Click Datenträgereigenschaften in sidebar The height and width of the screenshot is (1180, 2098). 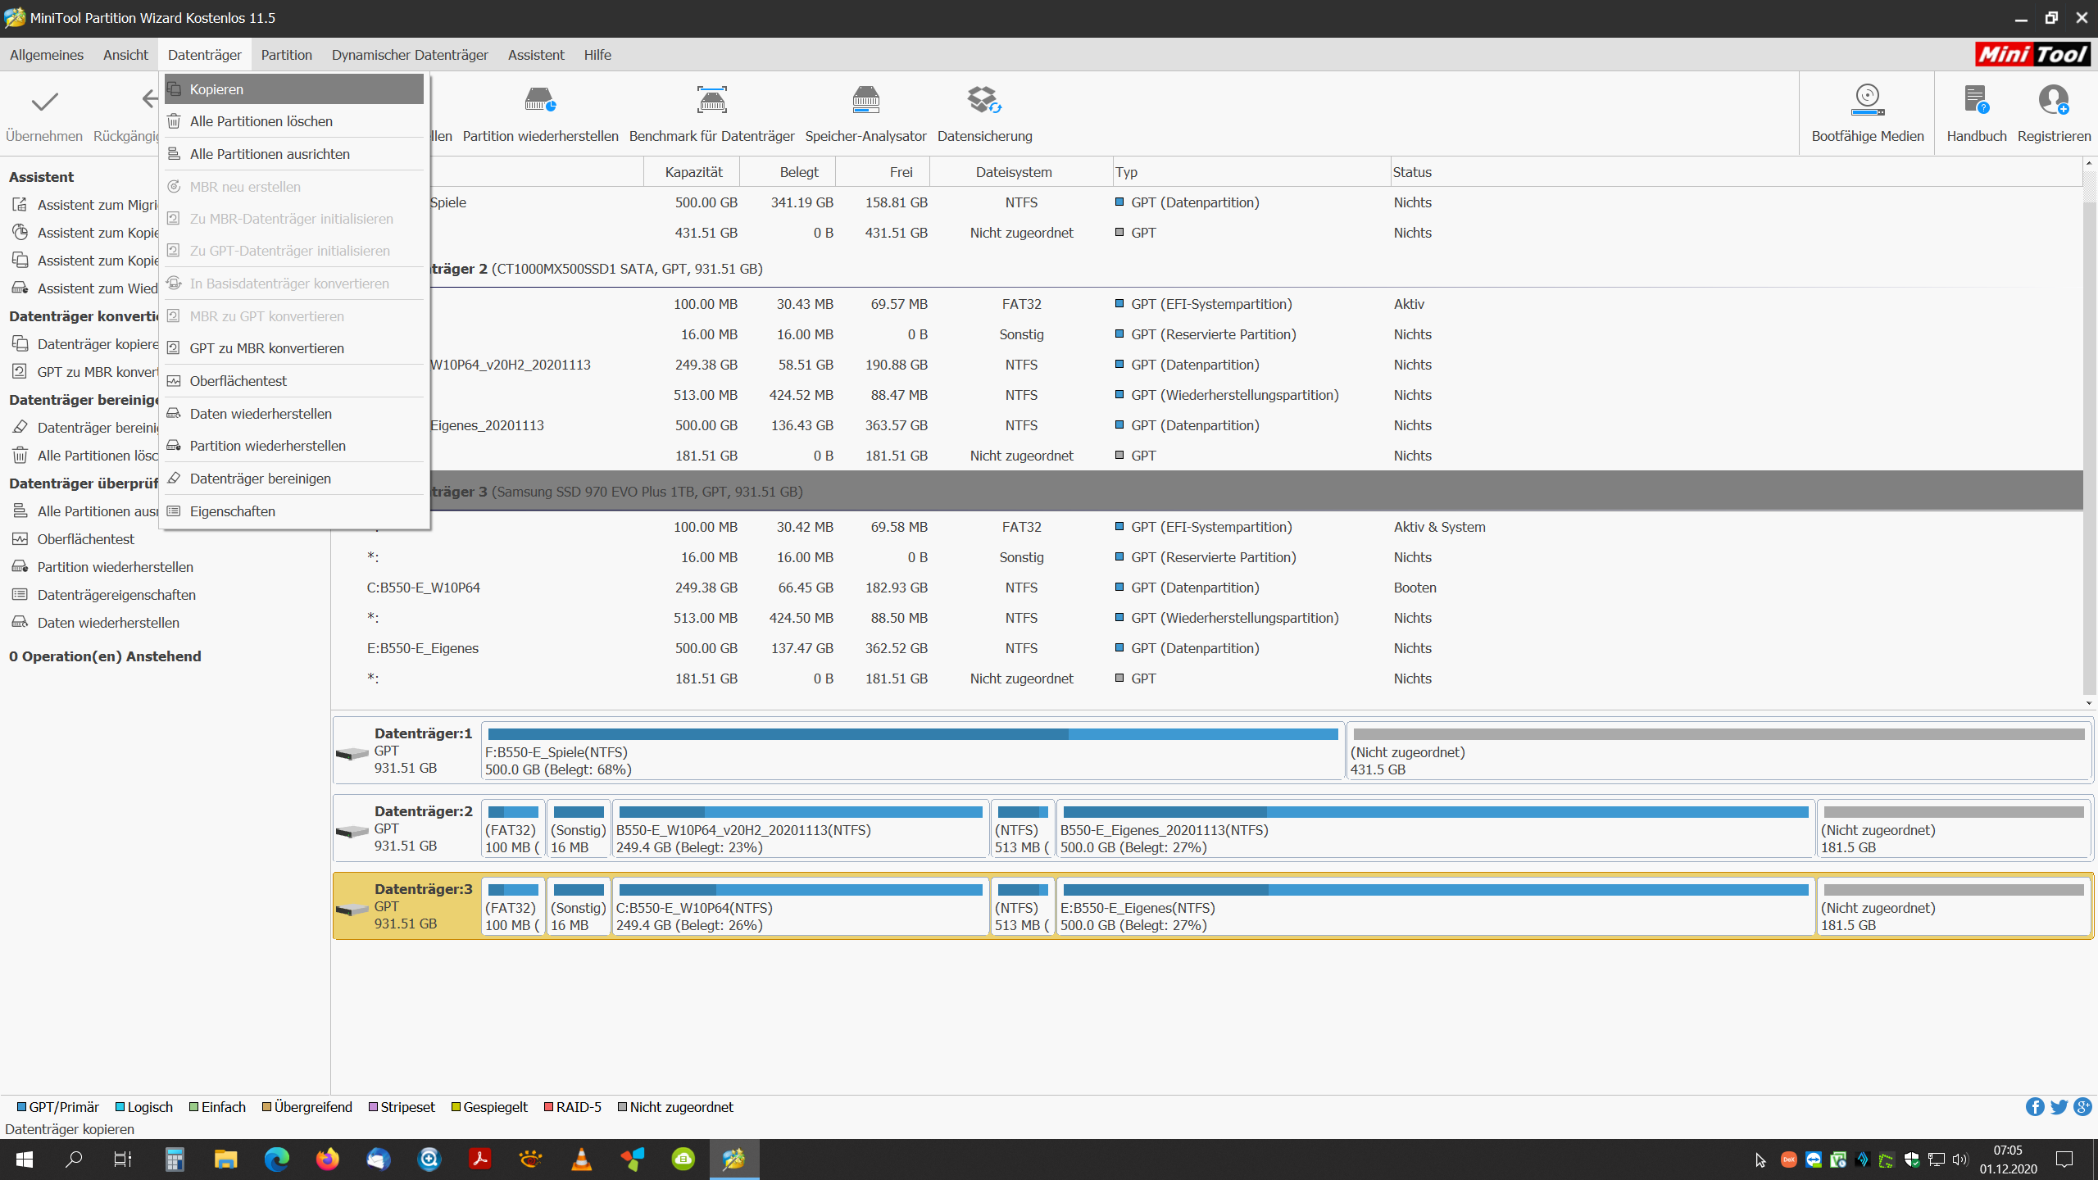point(116,595)
